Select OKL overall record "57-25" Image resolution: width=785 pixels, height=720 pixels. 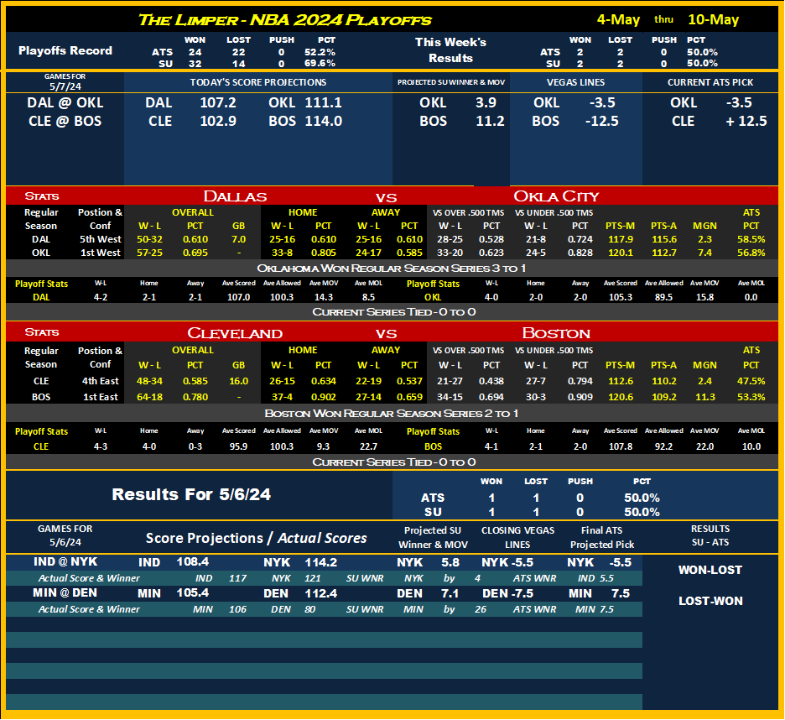click(x=149, y=253)
